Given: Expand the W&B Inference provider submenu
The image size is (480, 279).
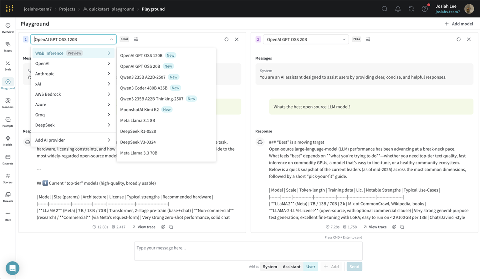Looking at the screenshot, I should point(73,53).
